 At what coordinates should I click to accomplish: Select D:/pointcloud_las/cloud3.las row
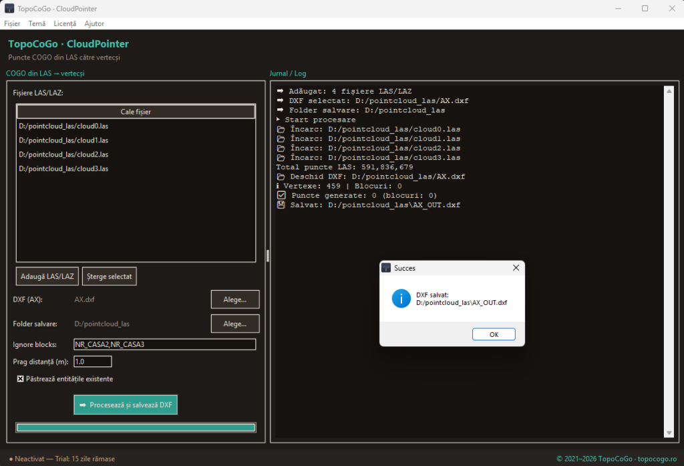tap(136, 168)
